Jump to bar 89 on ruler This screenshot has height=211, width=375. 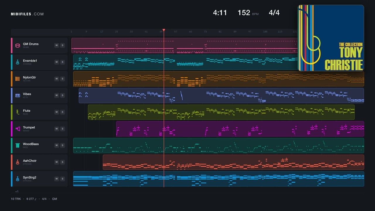235,32
